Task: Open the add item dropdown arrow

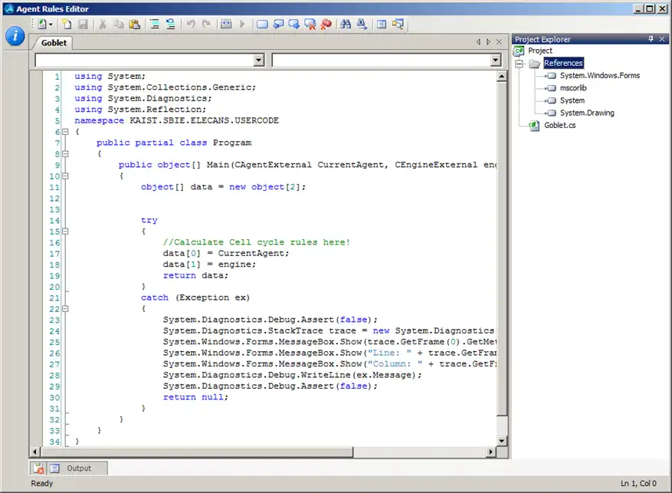Action: click(51, 25)
